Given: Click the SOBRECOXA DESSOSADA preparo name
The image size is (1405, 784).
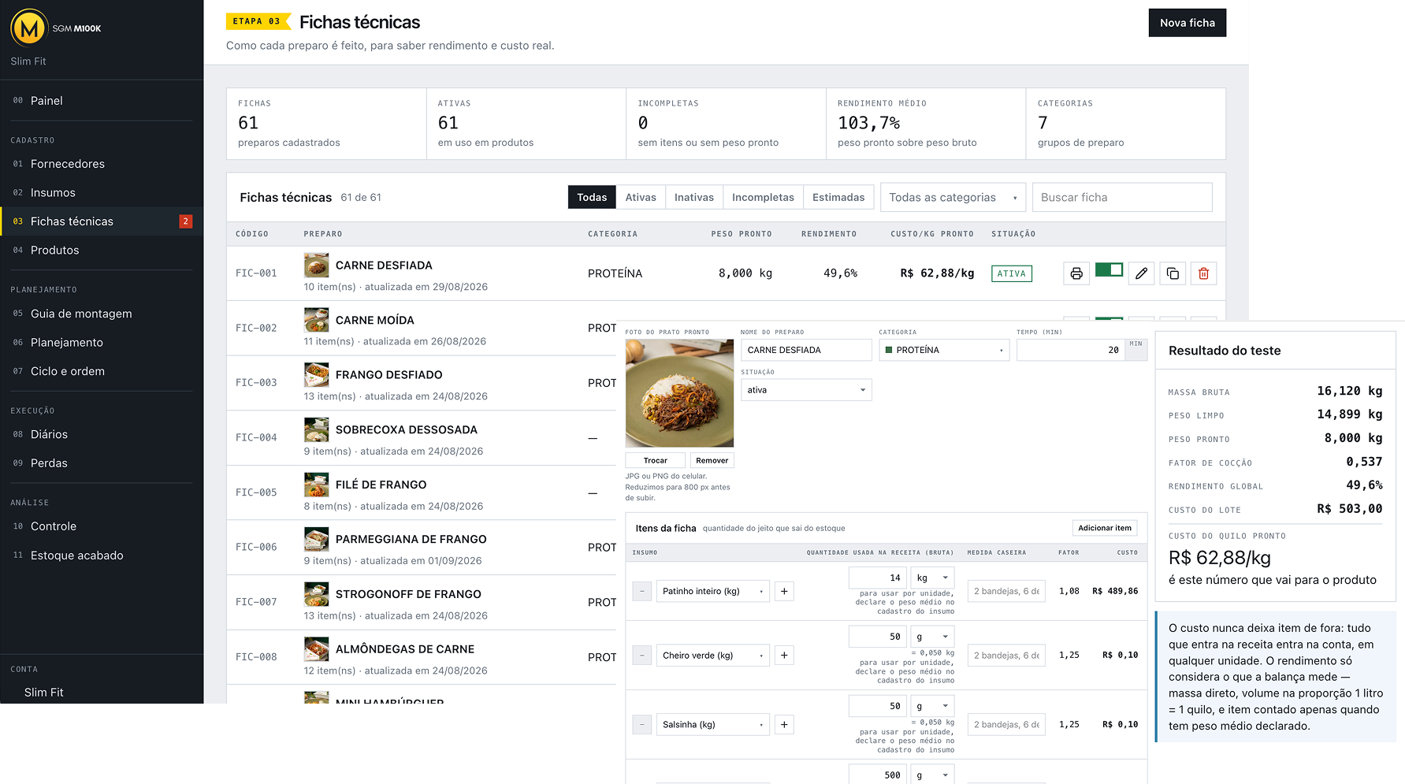Looking at the screenshot, I should click(407, 429).
